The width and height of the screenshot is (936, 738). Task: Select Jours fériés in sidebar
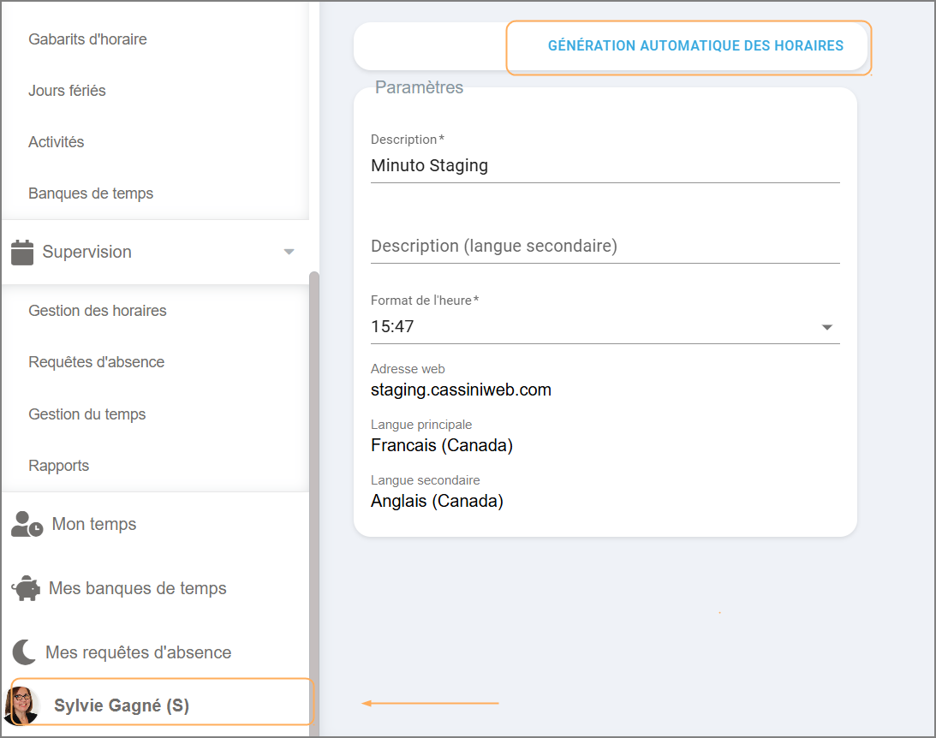(67, 91)
